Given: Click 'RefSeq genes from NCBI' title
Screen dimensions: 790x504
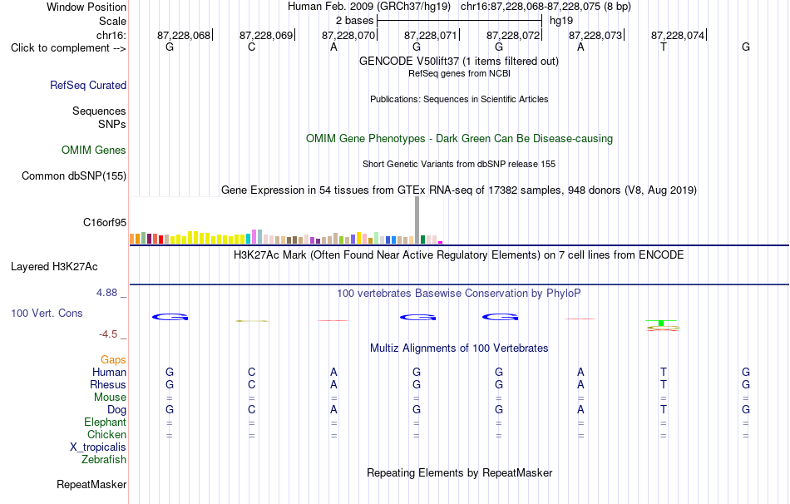Looking at the screenshot, I should pos(459,73).
